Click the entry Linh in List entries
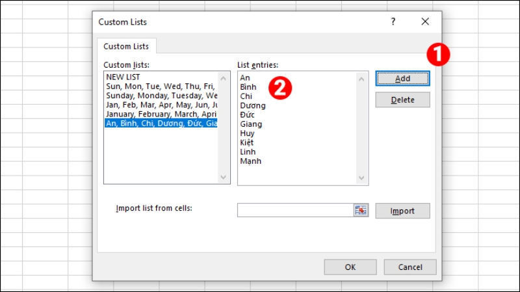Viewport: 520px width, 292px height. click(248, 152)
